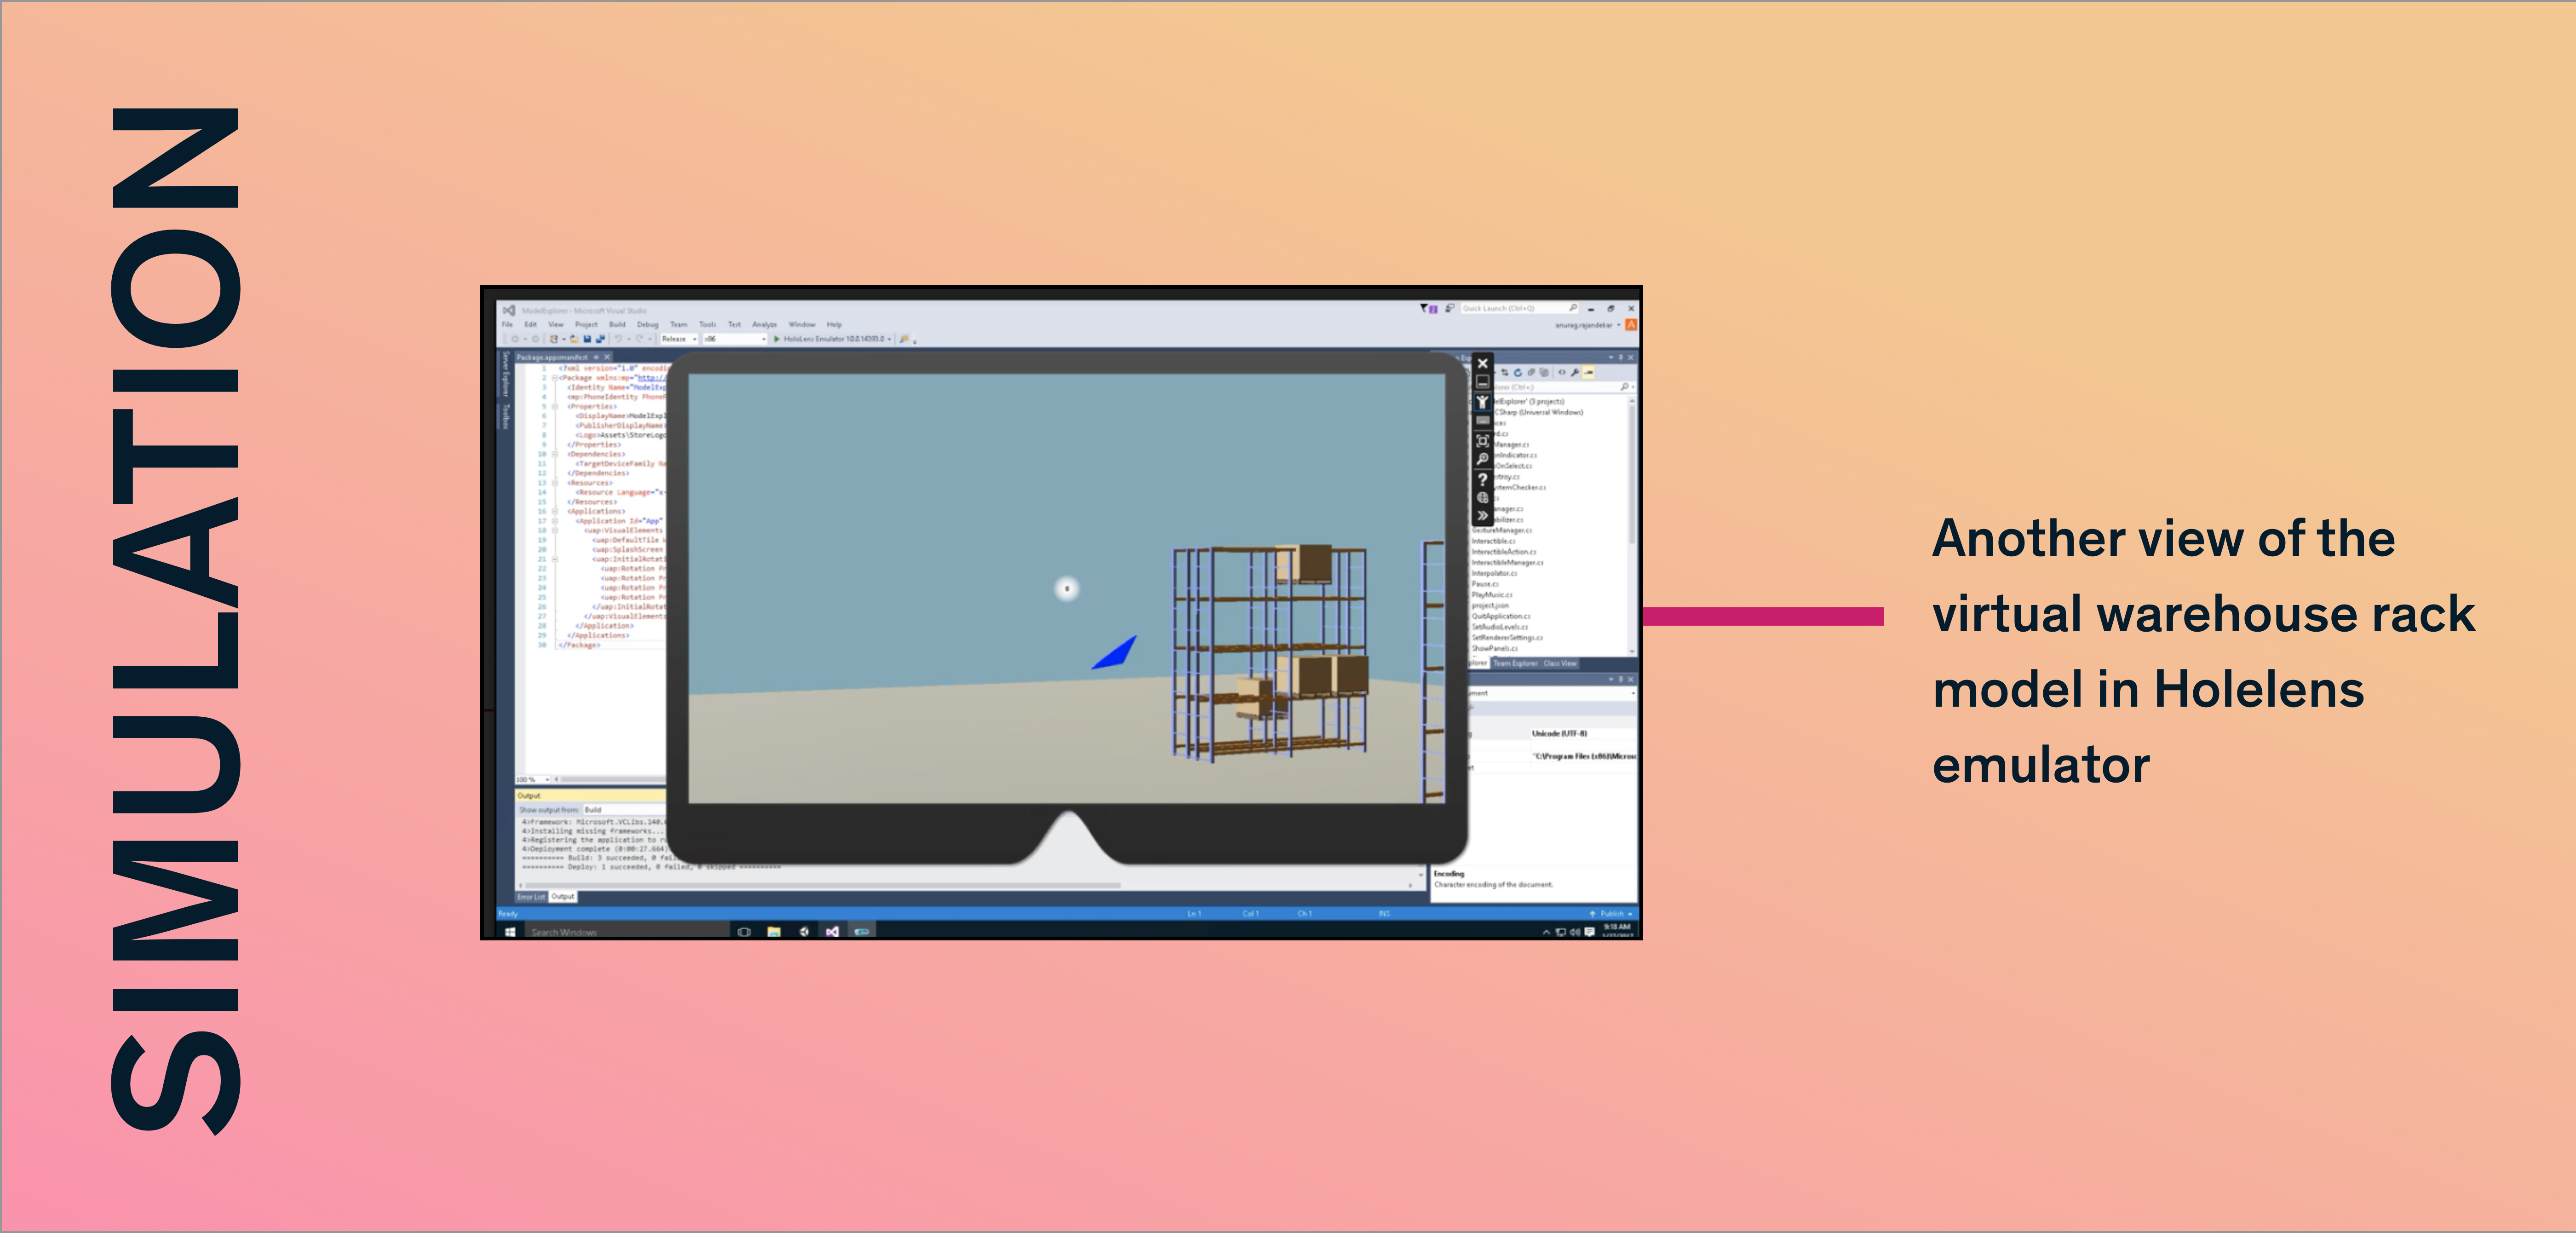Click the Solution Explorer properties wrench icon
Viewport: 2576px width, 1233px height.
tap(1575, 372)
